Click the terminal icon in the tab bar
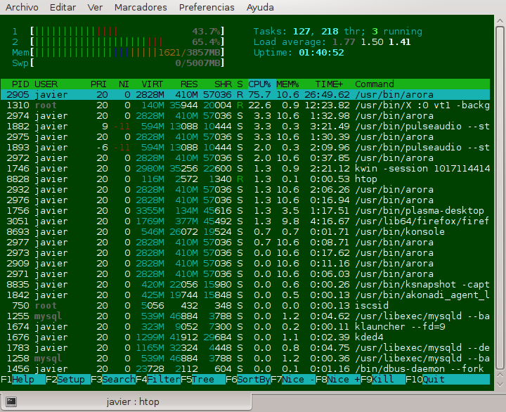506x412 pixels. coord(11,401)
